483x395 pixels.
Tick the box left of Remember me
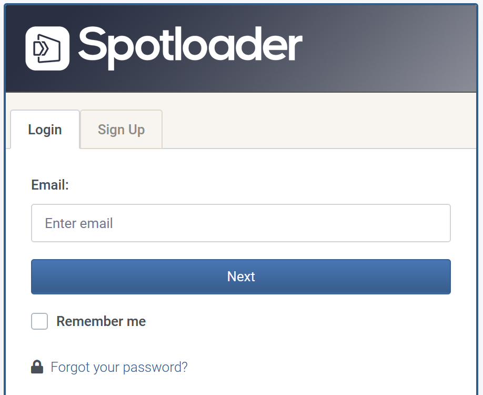tap(39, 321)
